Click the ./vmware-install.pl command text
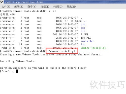 point(61,51)
